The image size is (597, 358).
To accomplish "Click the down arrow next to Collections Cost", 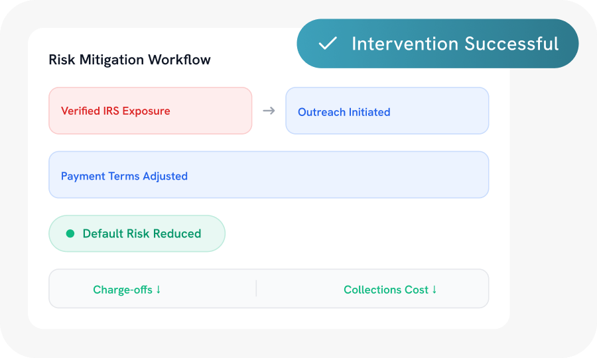I will click(x=434, y=289).
